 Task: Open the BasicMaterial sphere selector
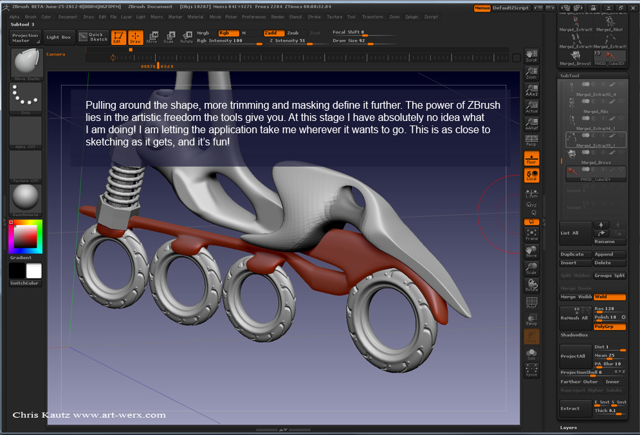click(x=25, y=200)
